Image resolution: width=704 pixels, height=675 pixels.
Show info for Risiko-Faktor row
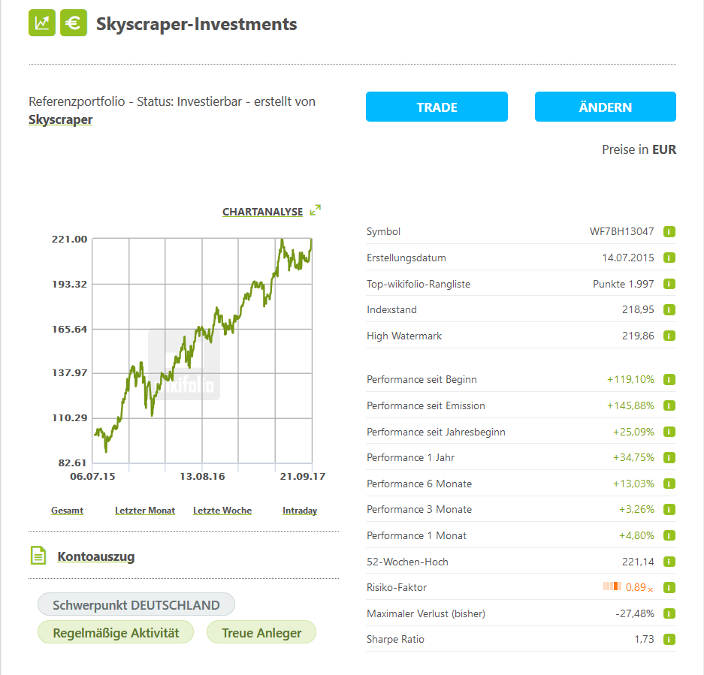click(669, 587)
